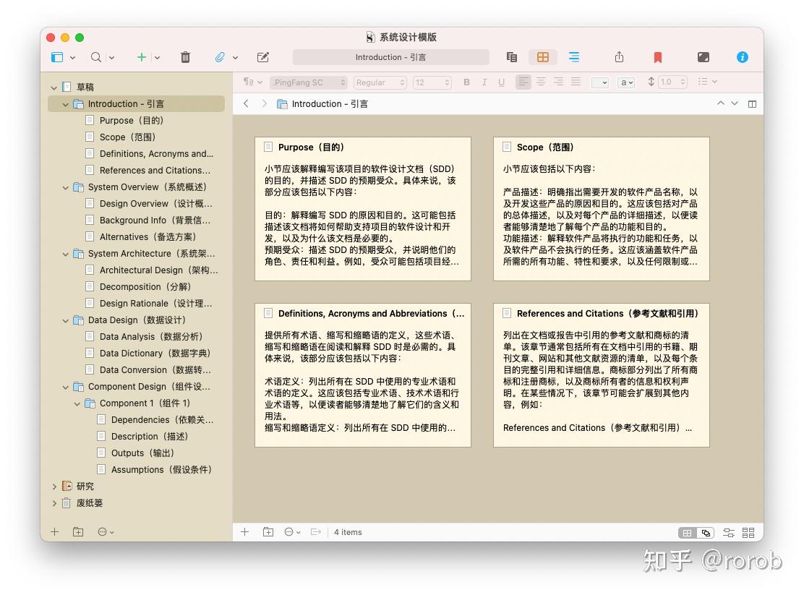The image size is (804, 595).
Task: Select Outputs（输出）in binder
Action: pyautogui.click(x=142, y=453)
